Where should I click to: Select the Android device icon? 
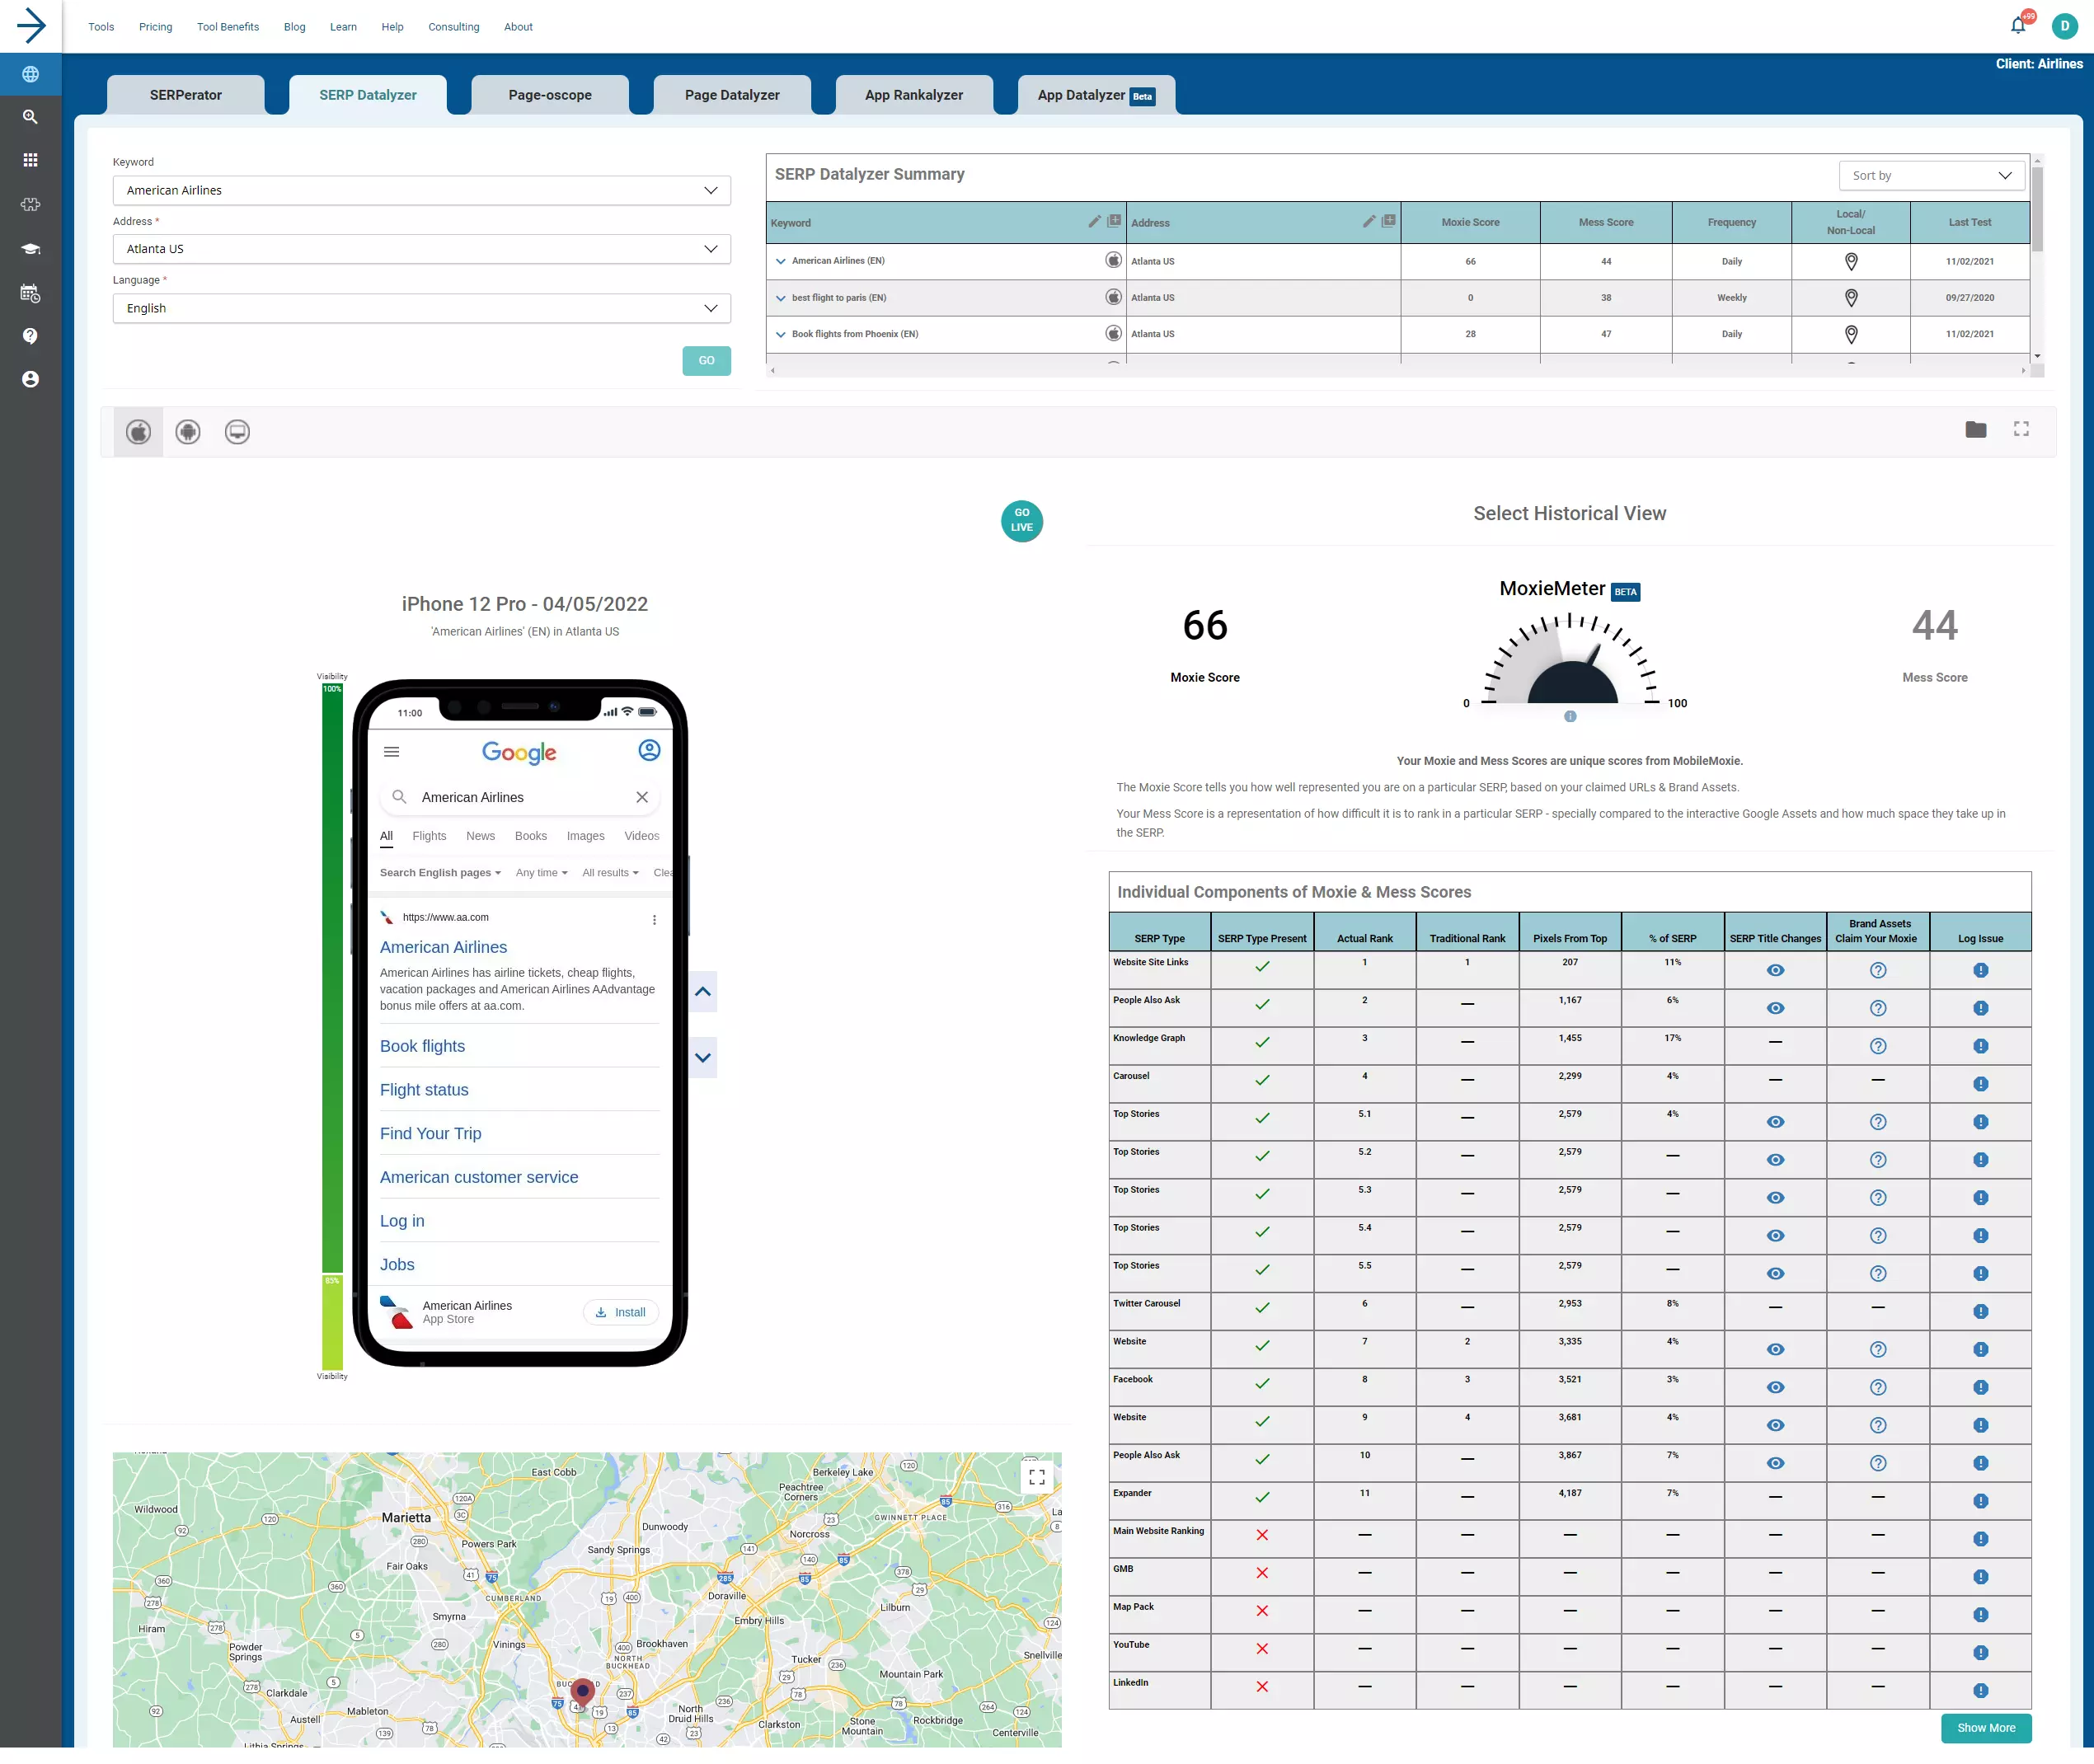188,432
